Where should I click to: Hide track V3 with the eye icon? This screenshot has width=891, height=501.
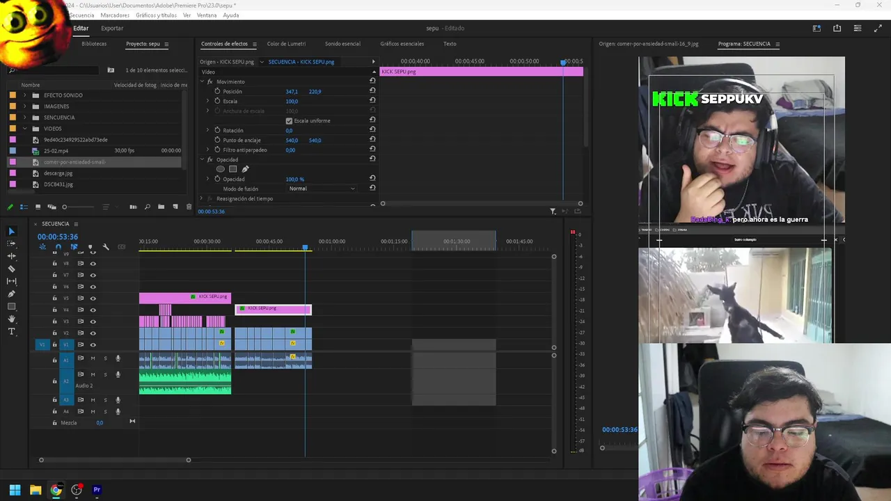click(93, 321)
